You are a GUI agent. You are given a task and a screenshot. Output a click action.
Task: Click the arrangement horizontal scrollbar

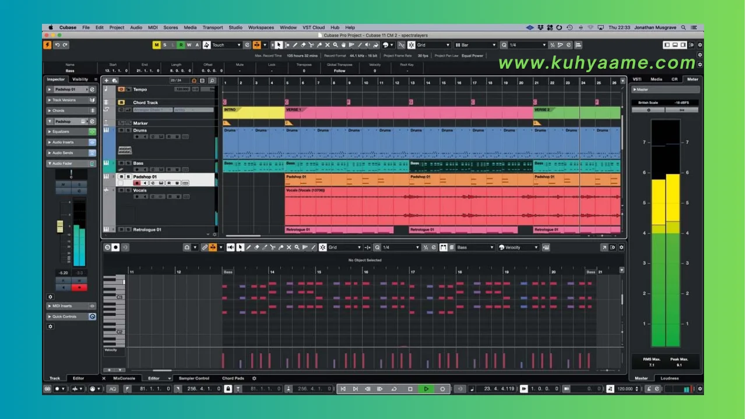click(x=244, y=236)
